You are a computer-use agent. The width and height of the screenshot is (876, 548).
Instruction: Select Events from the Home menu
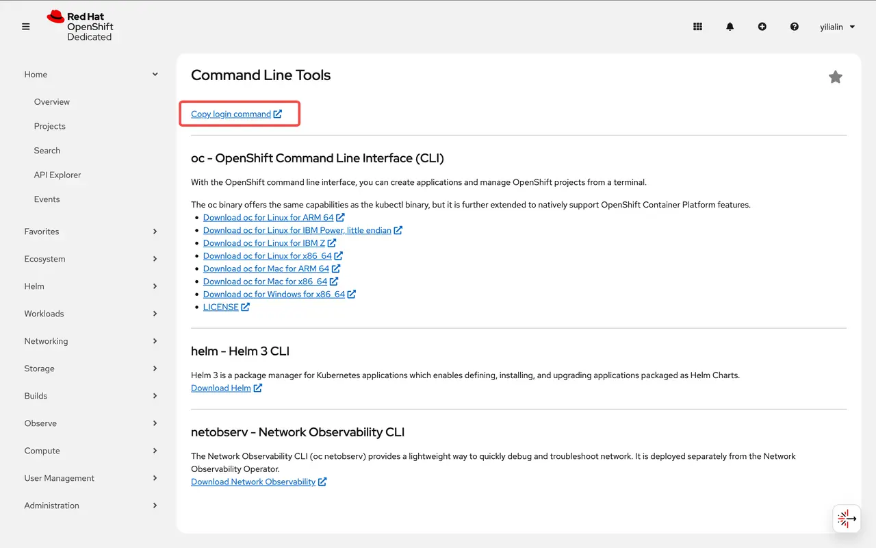click(x=47, y=199)
